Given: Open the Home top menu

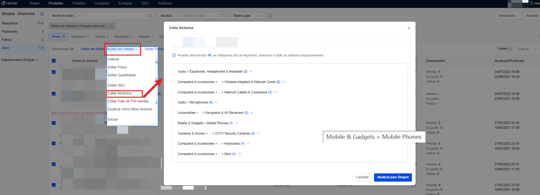Looking at the screenshot, I should coord(34,3).
